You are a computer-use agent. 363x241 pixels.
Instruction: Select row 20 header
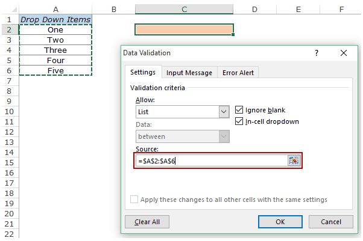pos(9,213)
